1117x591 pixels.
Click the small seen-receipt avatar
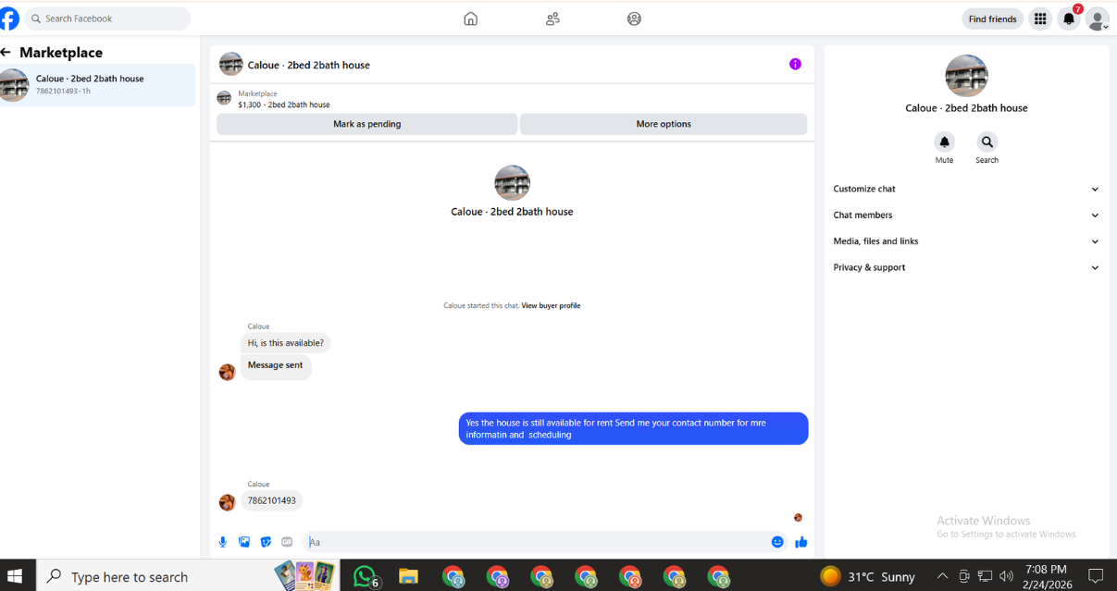coord(798,518)
